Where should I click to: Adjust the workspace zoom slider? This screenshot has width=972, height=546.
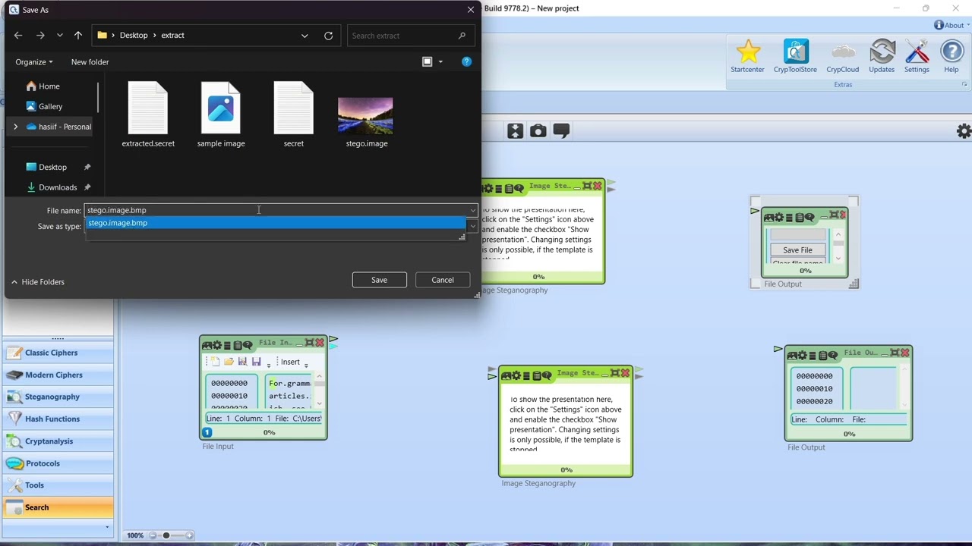[166, 535]
